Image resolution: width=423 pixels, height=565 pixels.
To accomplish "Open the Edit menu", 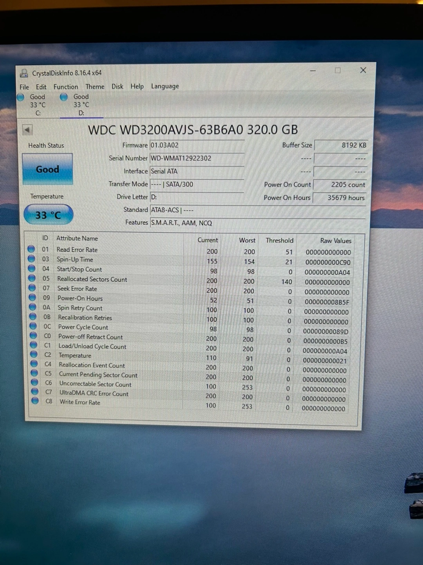I will (x=41, y=87).
